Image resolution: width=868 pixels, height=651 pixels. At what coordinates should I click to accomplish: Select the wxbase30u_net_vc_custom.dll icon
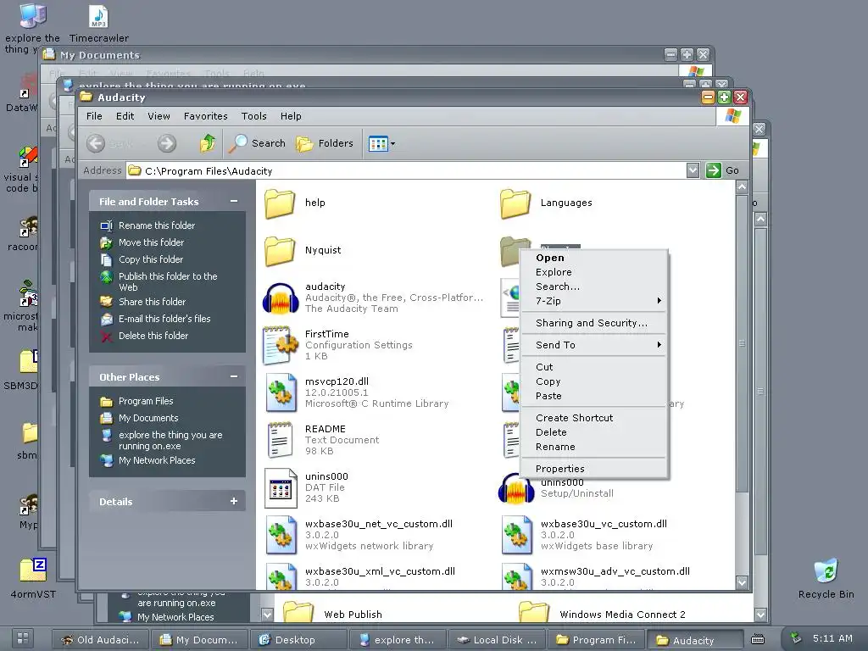[281, 536]
